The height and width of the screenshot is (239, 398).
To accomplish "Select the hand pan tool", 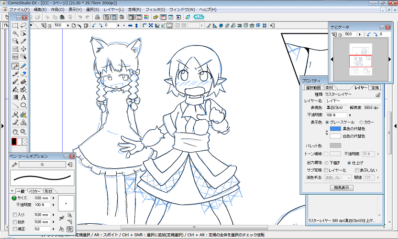I will pos(15,132).
